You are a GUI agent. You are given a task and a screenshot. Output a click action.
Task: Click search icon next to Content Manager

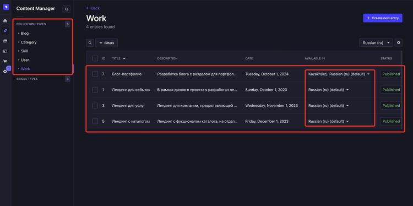click(x=67, y=9)
